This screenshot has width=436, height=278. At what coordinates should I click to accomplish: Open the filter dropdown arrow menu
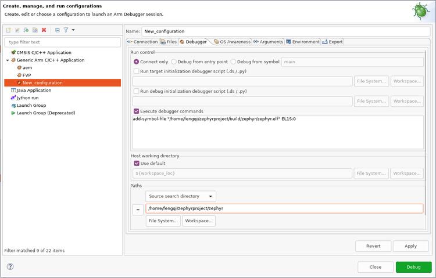point(73,30)
